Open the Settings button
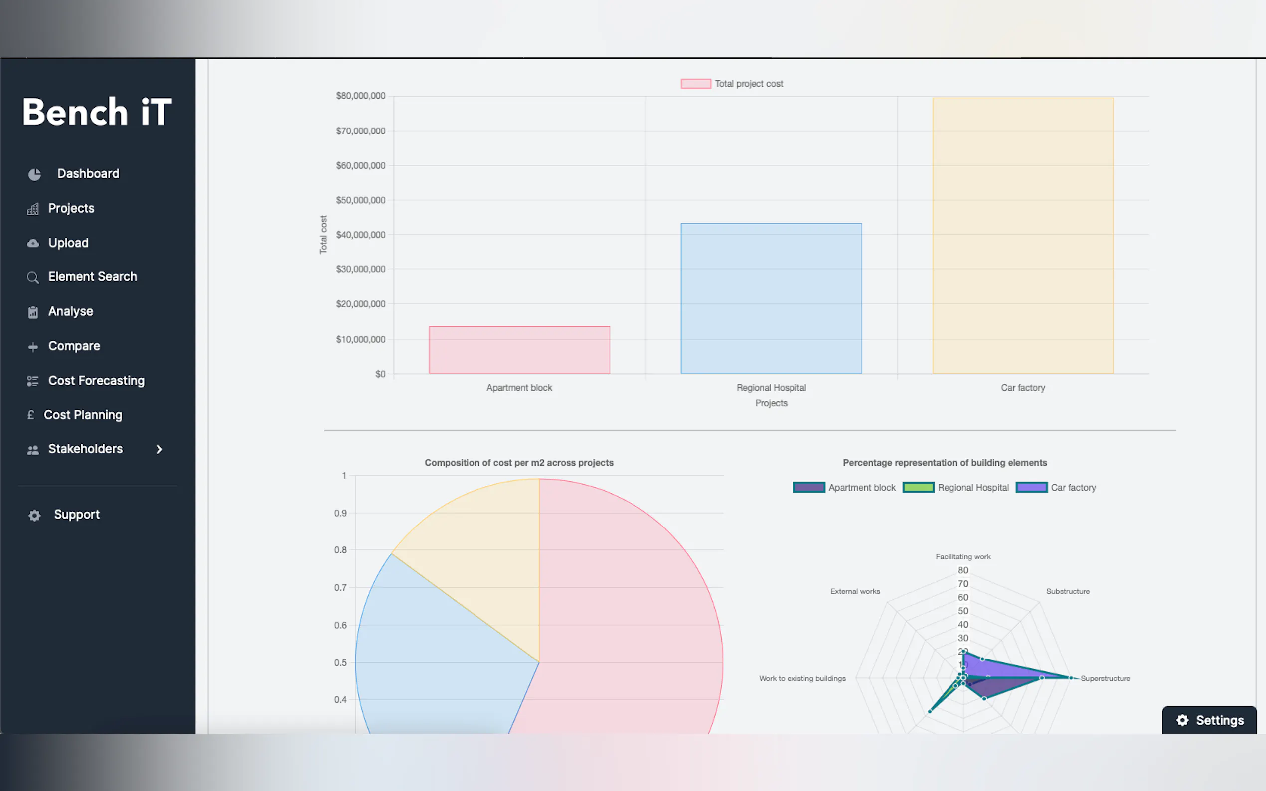1266x791 pixels. [x=1209, y=720]
